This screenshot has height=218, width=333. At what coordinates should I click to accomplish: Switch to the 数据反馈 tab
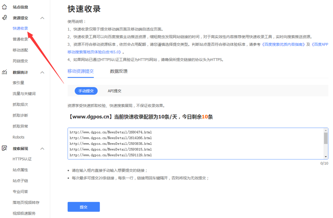coord(119,71)
